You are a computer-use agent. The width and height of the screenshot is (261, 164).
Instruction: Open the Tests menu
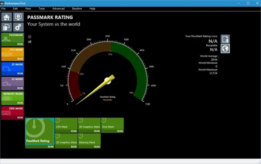(42, 9)
